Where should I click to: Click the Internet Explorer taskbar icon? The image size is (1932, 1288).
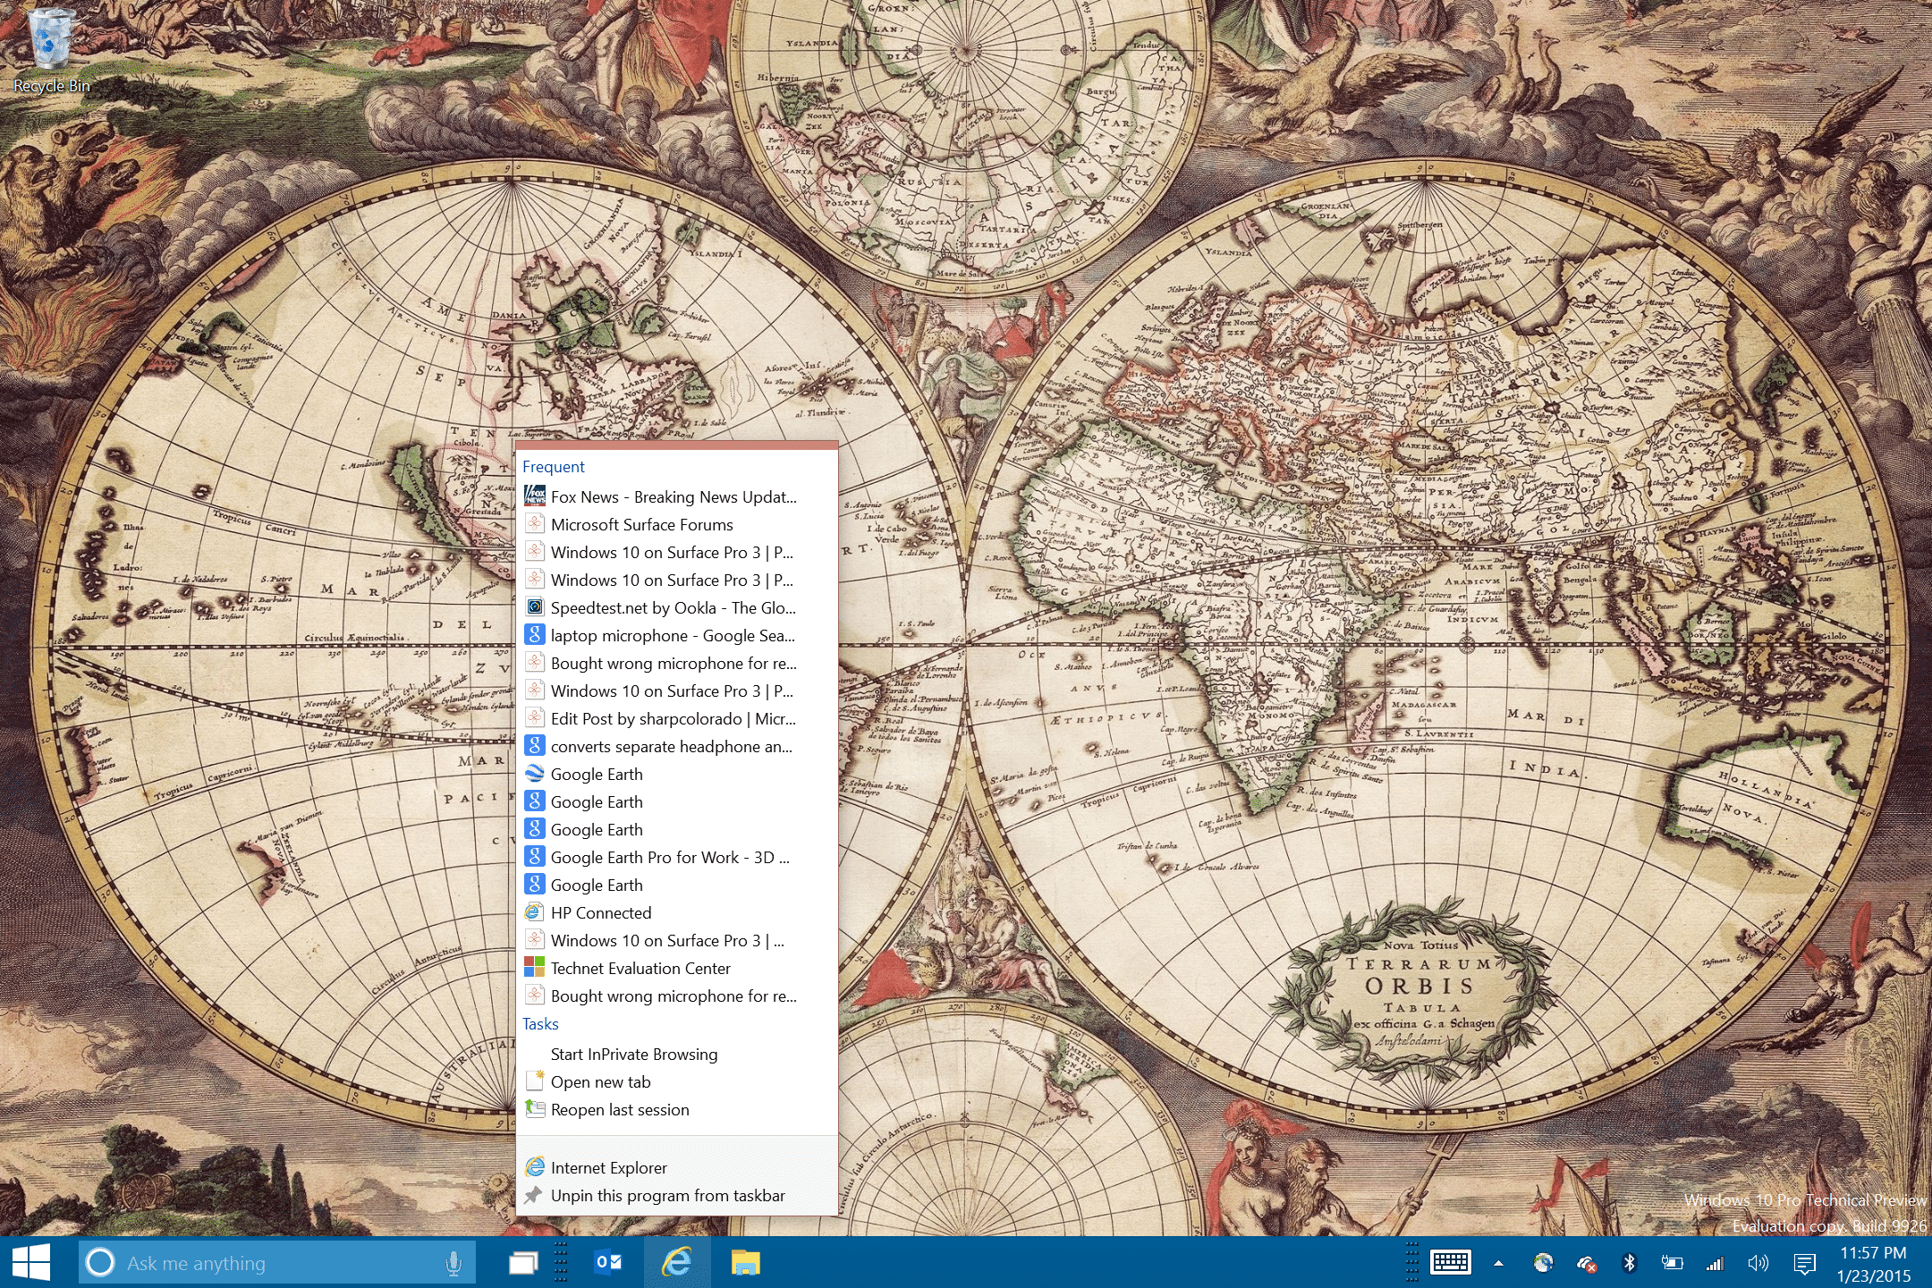[677, 1263]
